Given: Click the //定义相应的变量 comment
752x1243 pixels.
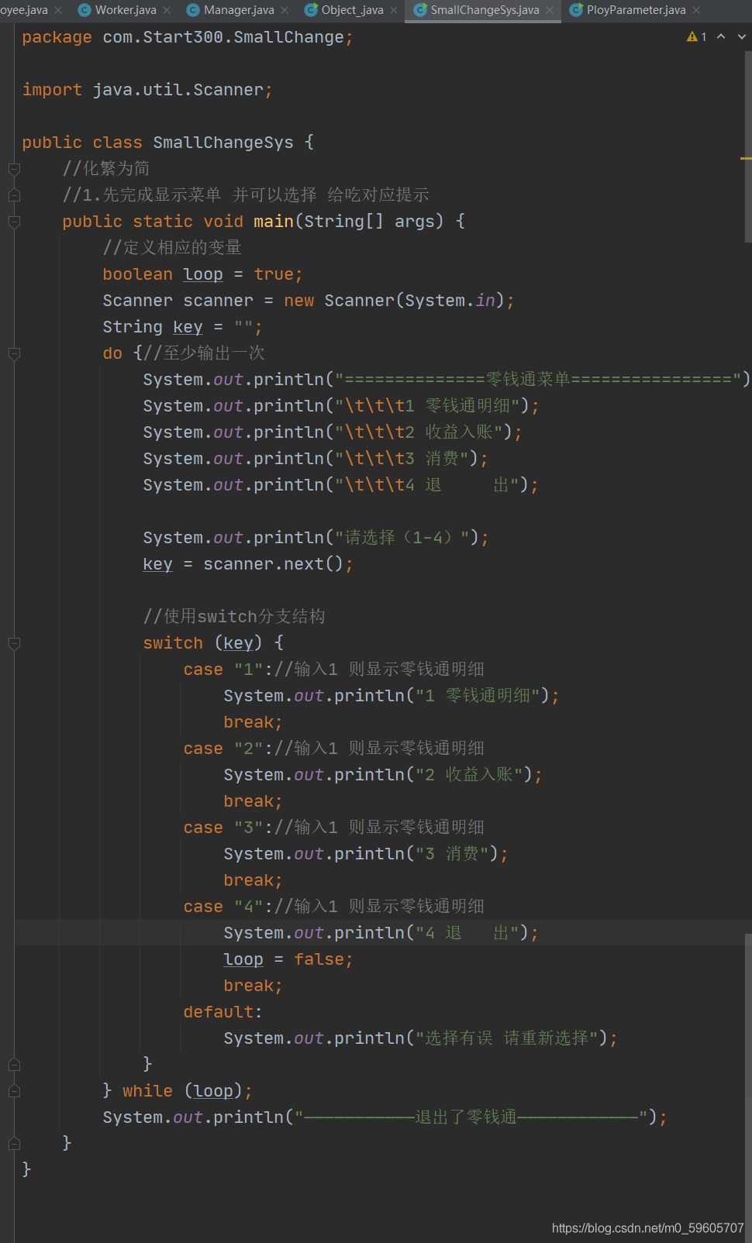Looking at the screenshot, I should (172, 248).
